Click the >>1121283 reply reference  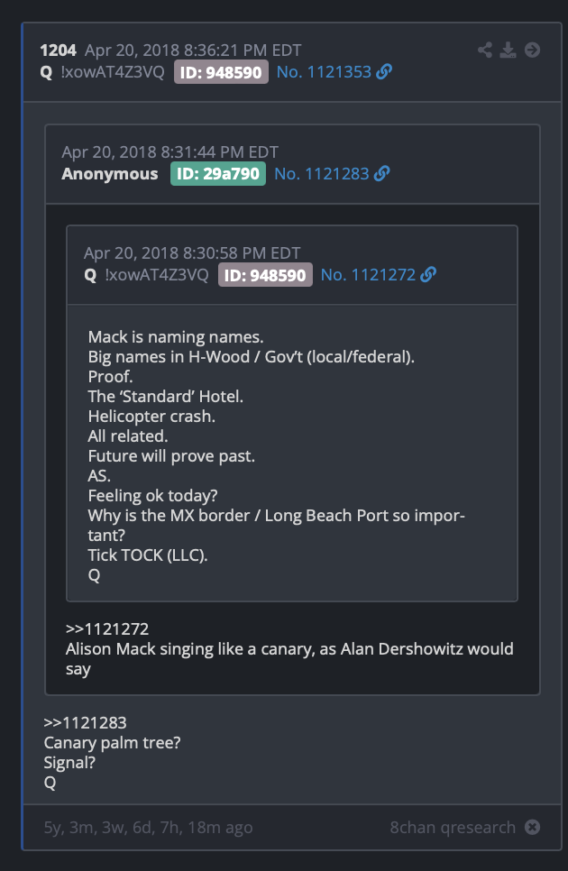86,723
